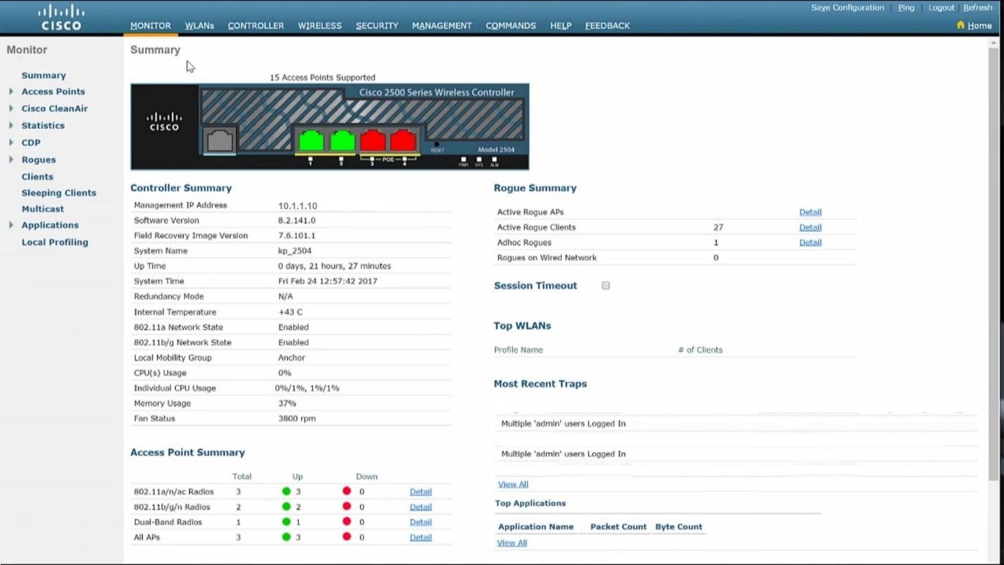Expand the Applications sidebar entry
This screenshot has width=1004, height=565.
pyautogui.click(x=11, y=225)
